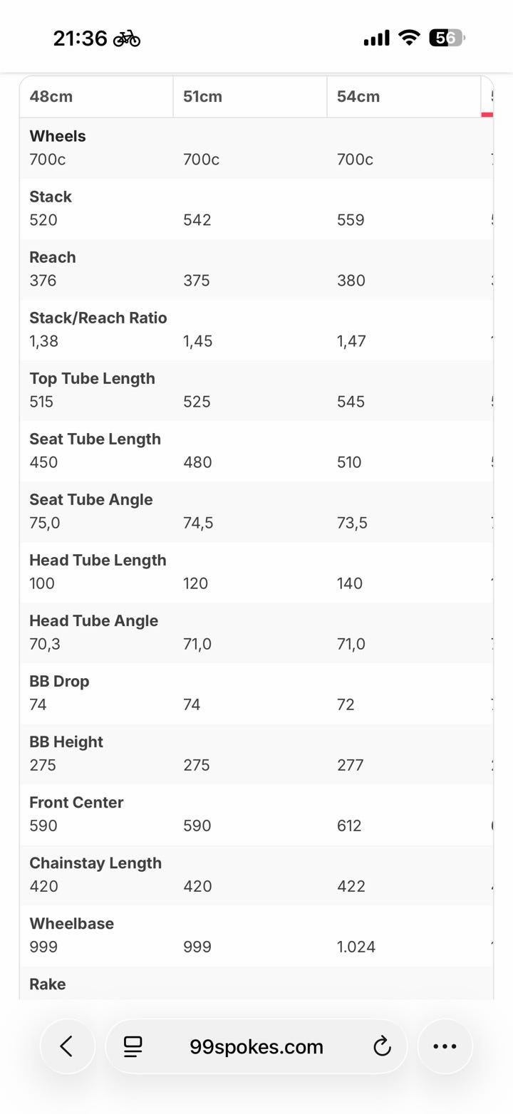Open the three-dots more menu
The width and height of the screenshot is (513, 1114).
(445, 1046)
